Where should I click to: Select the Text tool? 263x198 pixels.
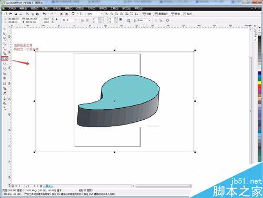pyautogui.click(x=5, y=78)
